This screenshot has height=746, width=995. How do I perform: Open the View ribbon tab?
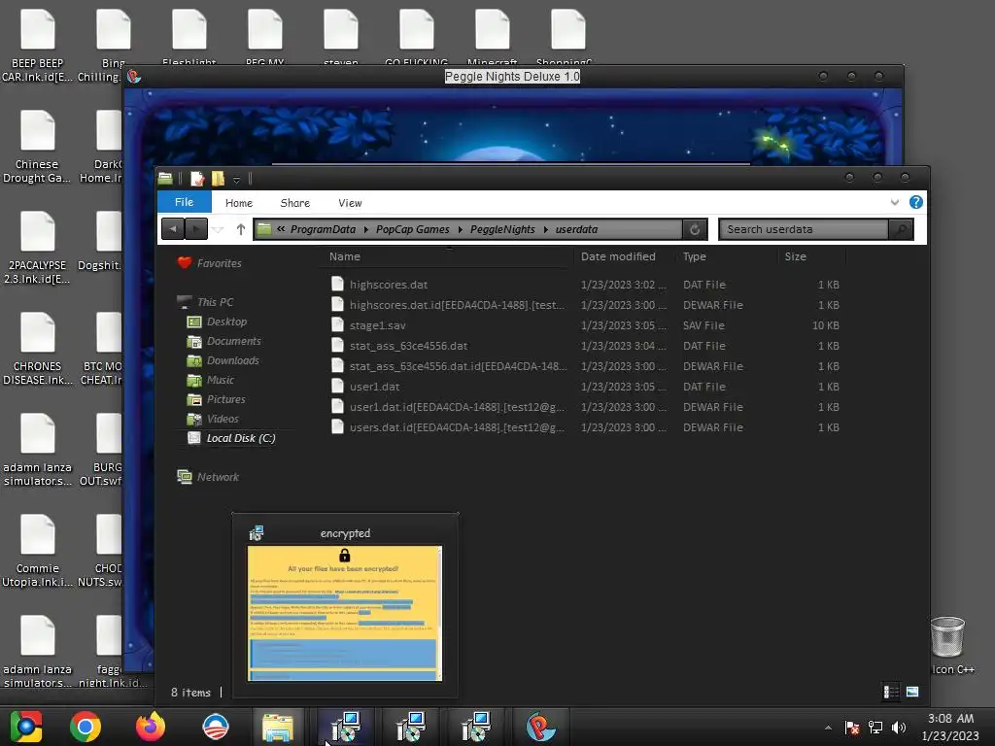click(350, 203)
